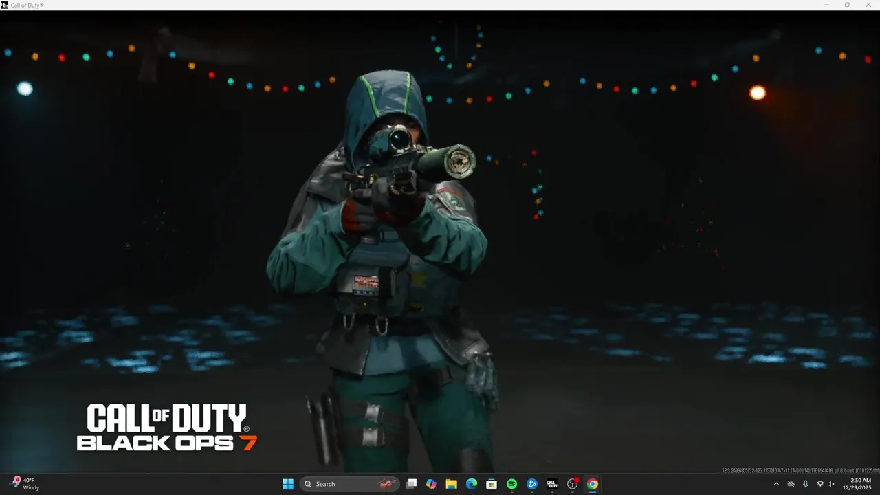Open Microsoft Edge from the taskbar
The width and height of the screenshot is (880, 495).
[x=472, y=484]
